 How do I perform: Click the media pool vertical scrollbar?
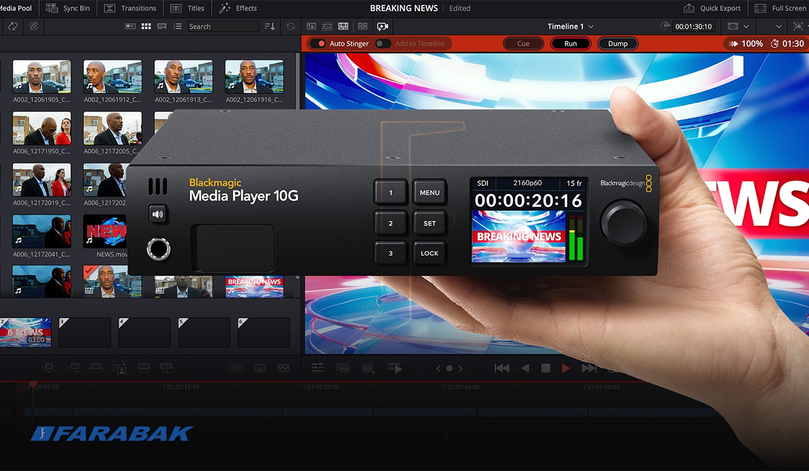click(297, 82)
